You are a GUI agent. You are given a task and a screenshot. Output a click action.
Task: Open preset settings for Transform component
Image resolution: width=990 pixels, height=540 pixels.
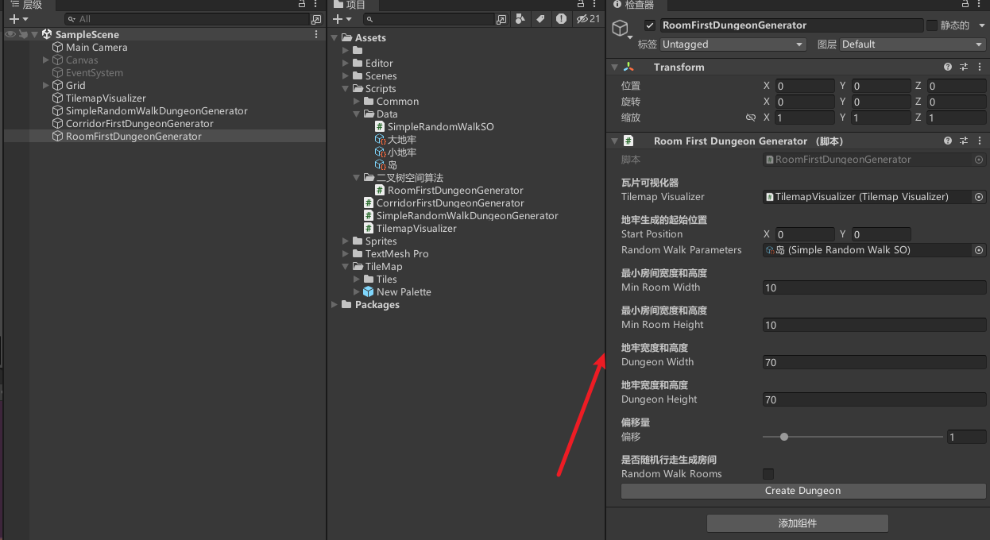click(x=964, y=67)
